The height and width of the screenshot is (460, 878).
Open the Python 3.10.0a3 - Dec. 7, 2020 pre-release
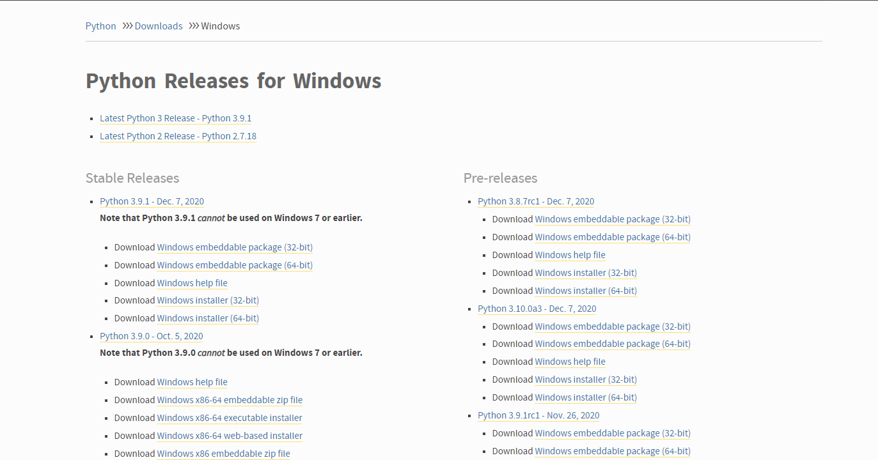537,309
